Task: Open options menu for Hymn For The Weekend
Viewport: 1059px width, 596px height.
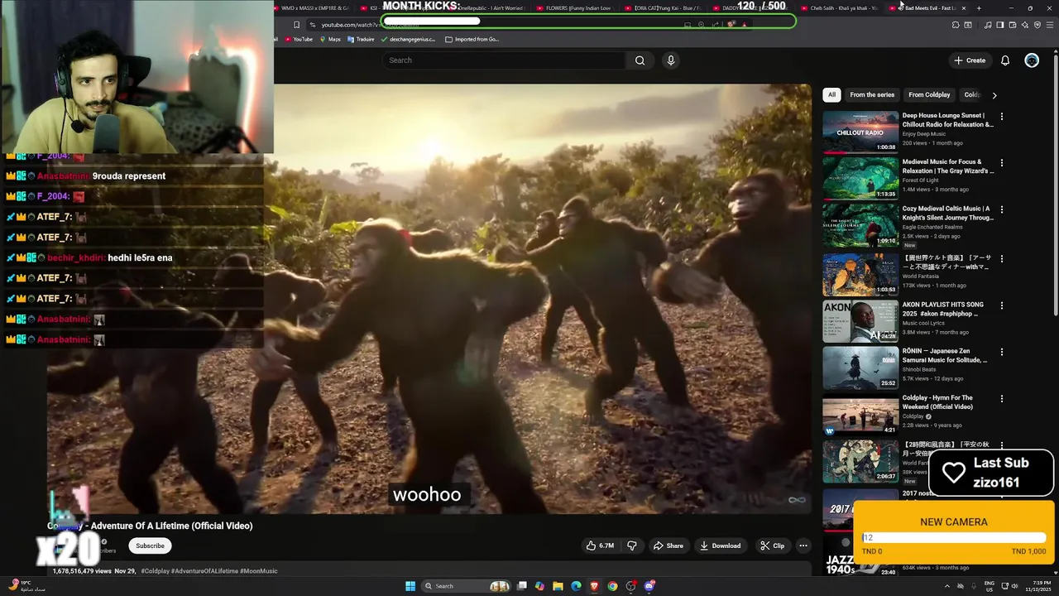Action: click(x=1002, y=399)
